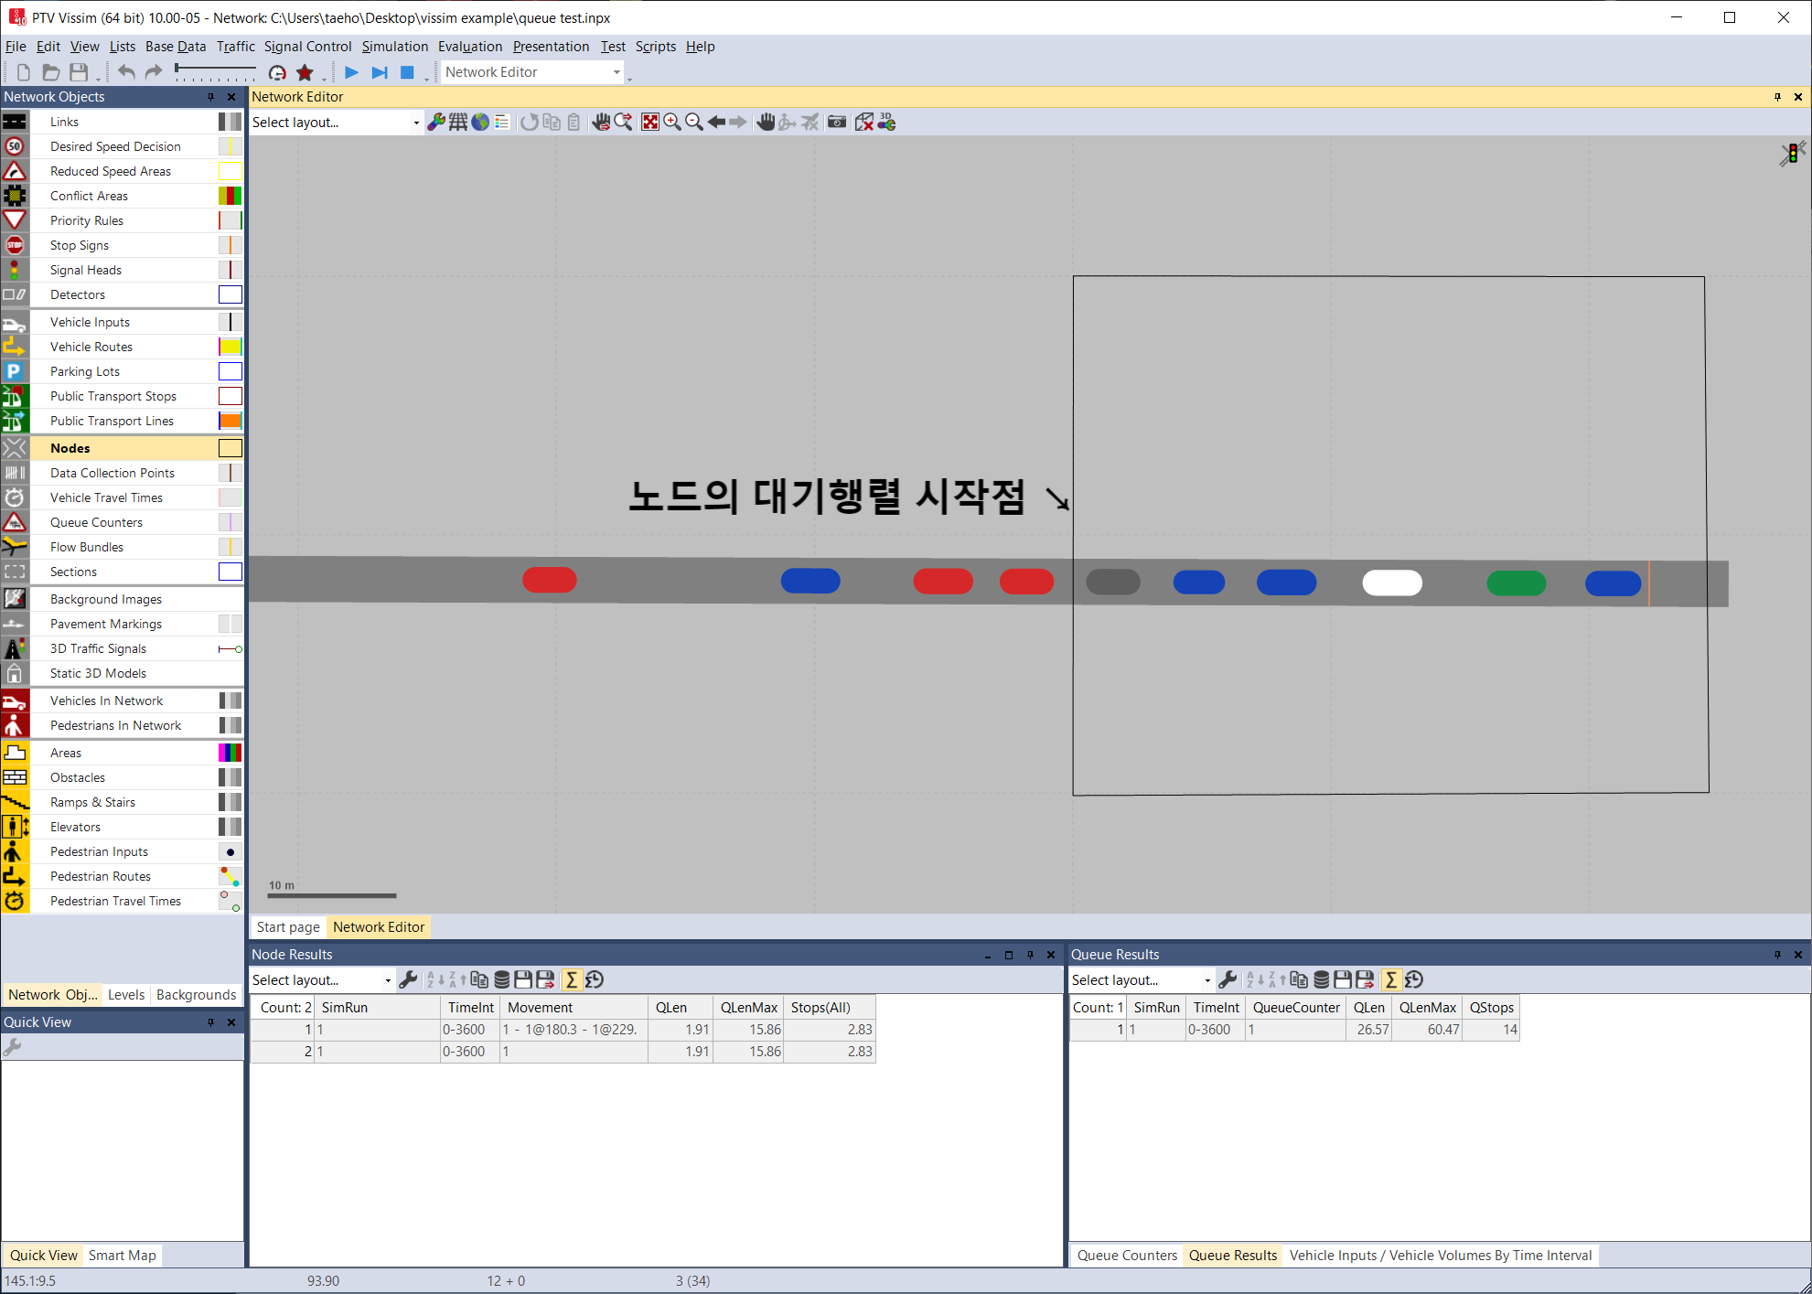Switch to Queue Counters tab
This screenshot has width=1812, height=1294.
tap(1126, 1256)
